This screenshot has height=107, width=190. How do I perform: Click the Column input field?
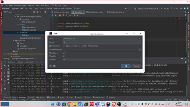[x=102, y=59]
